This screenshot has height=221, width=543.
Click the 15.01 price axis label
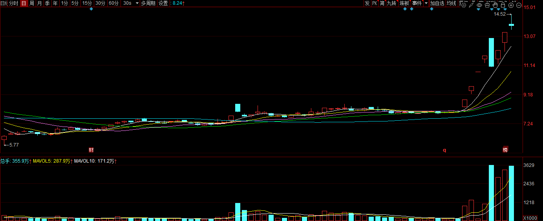[530, 7]
